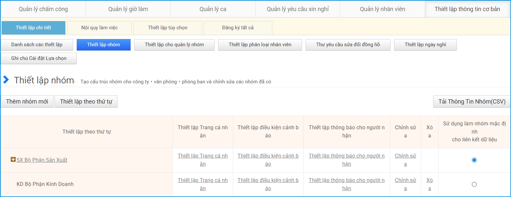Image resolution: width=511 pixels, height=197 pixels.
Task: Open Thiết lập ngày nghỉ settings
Action: tap(425, 45)
